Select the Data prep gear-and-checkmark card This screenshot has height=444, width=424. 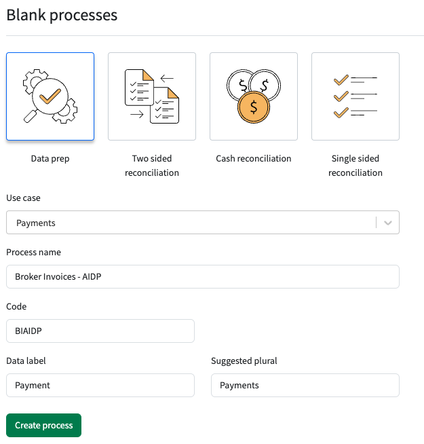click(50, 96)
